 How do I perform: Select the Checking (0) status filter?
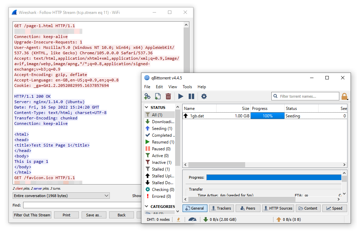[x=159, y=190]
